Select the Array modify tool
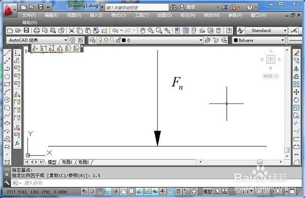The width and height of the screenshot is (305, 198). tap(296, 84)
